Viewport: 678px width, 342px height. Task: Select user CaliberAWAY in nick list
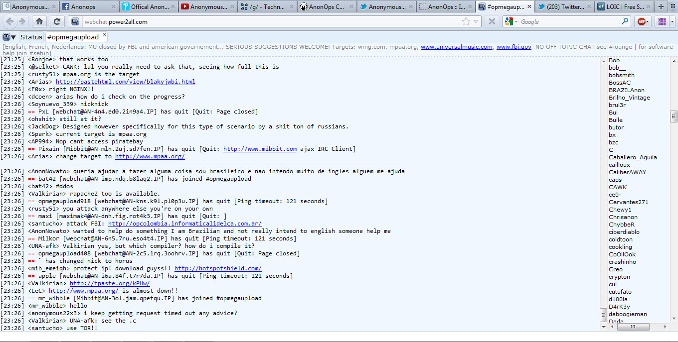coord(627,172)
